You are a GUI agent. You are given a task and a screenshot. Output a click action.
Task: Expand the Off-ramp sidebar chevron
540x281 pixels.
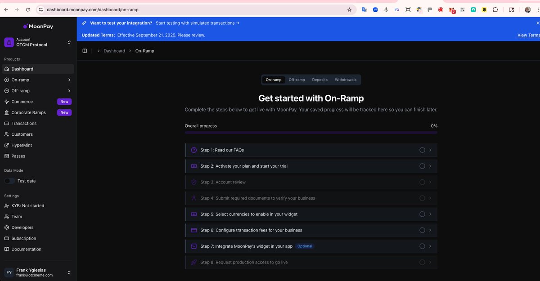(x=69, y=91)
